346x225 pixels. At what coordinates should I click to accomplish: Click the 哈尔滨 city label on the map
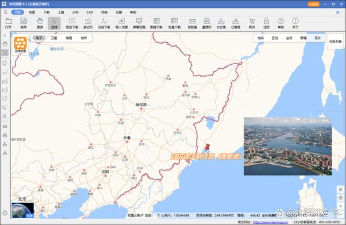141,105
